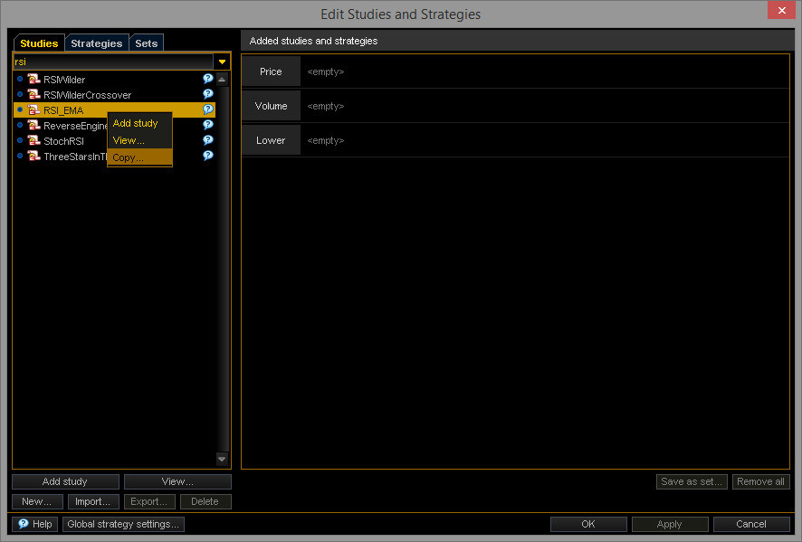Click the script icon beside RSI_EMA

tap(33, 109)
